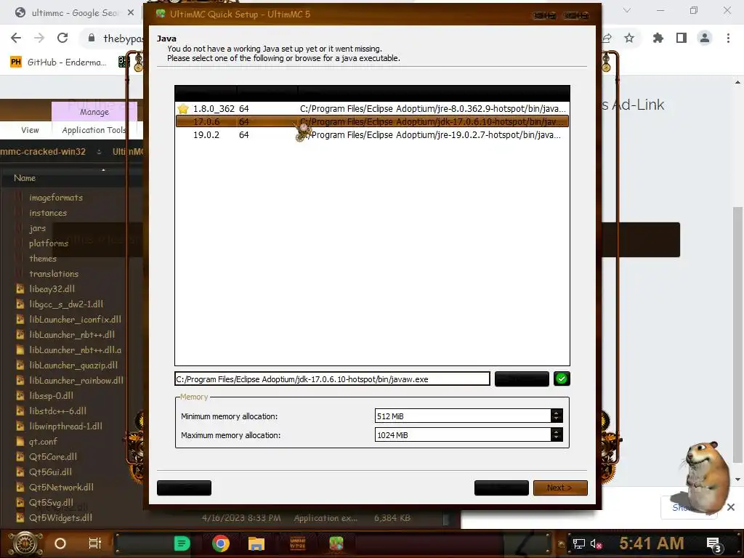Open Manage ribbon tab in Explorer
This screenshot has height=558, width=744.
94,112
